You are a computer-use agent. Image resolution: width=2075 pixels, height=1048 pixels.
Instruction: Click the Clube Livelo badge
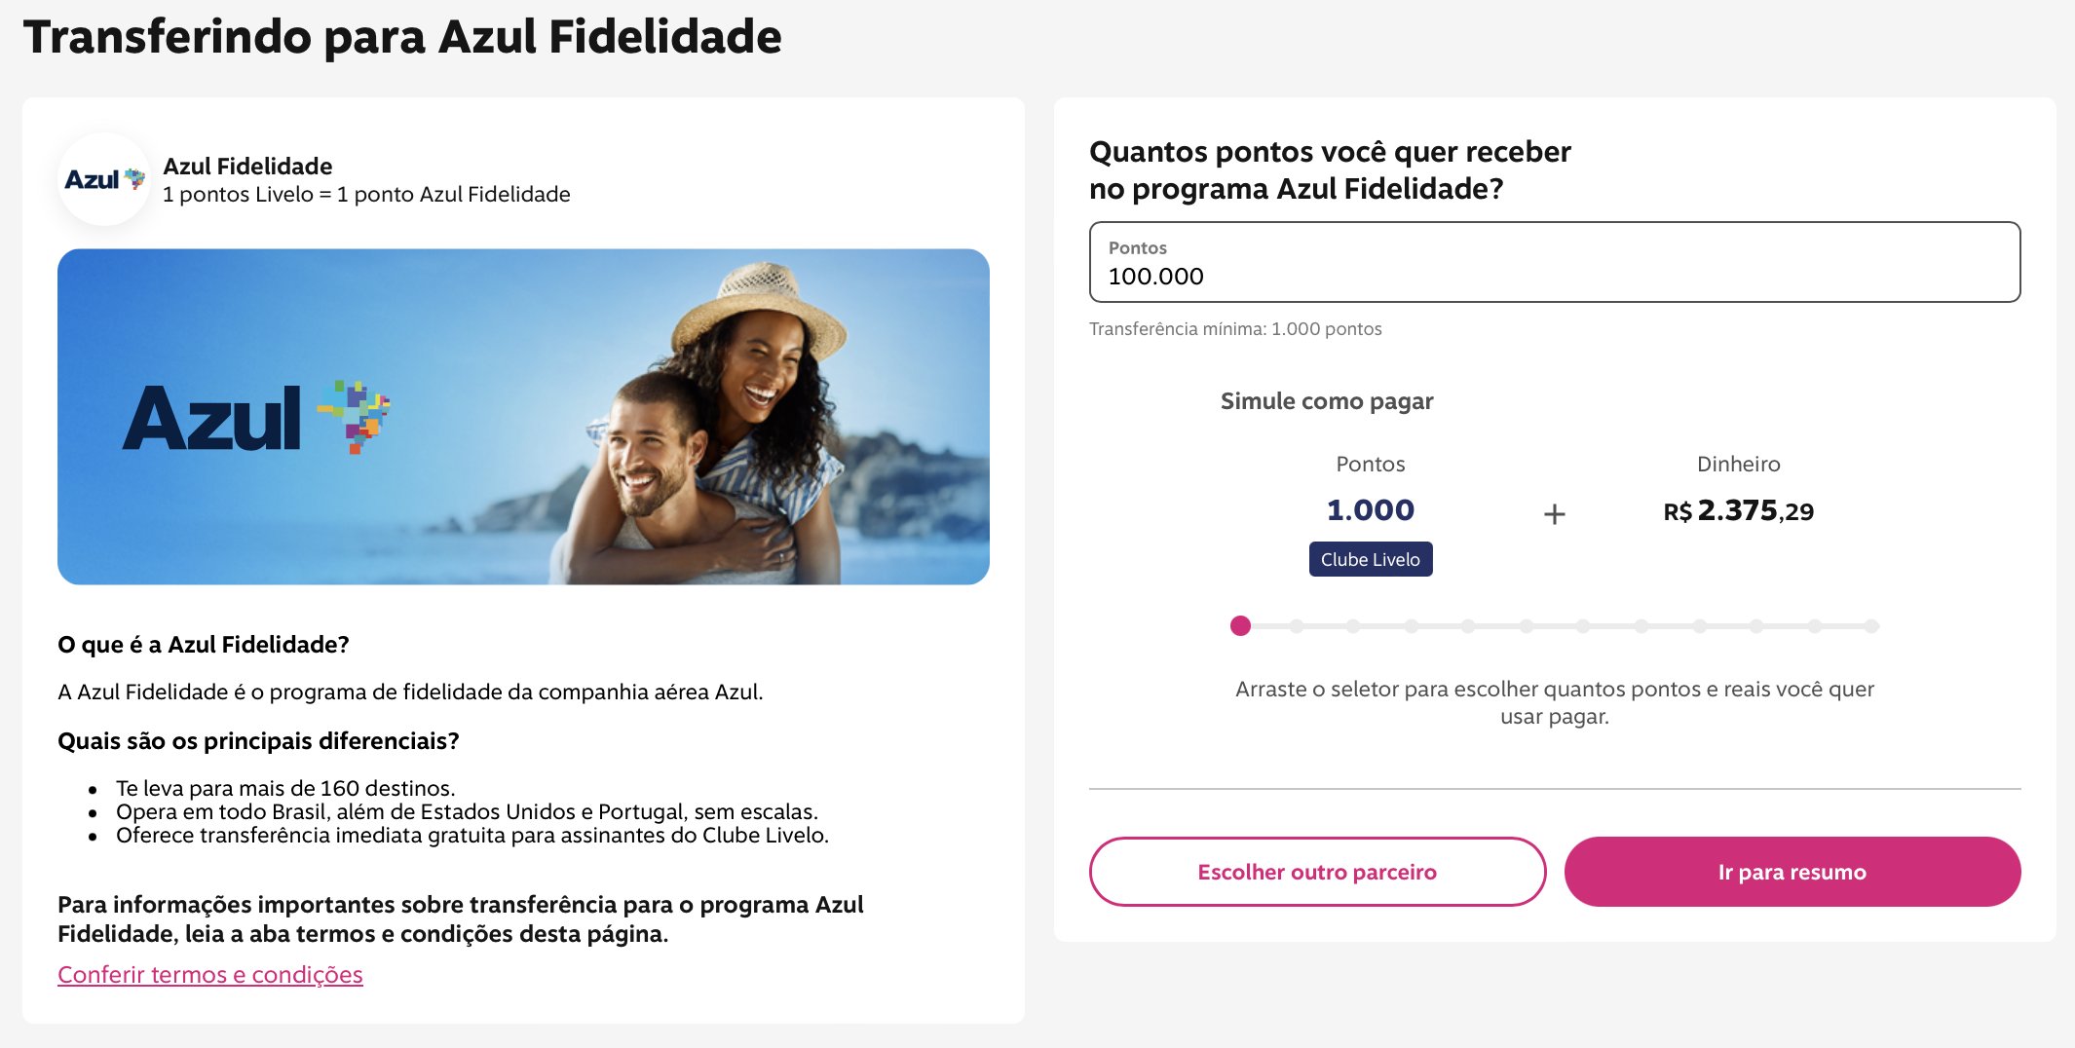coord(1370,559)
